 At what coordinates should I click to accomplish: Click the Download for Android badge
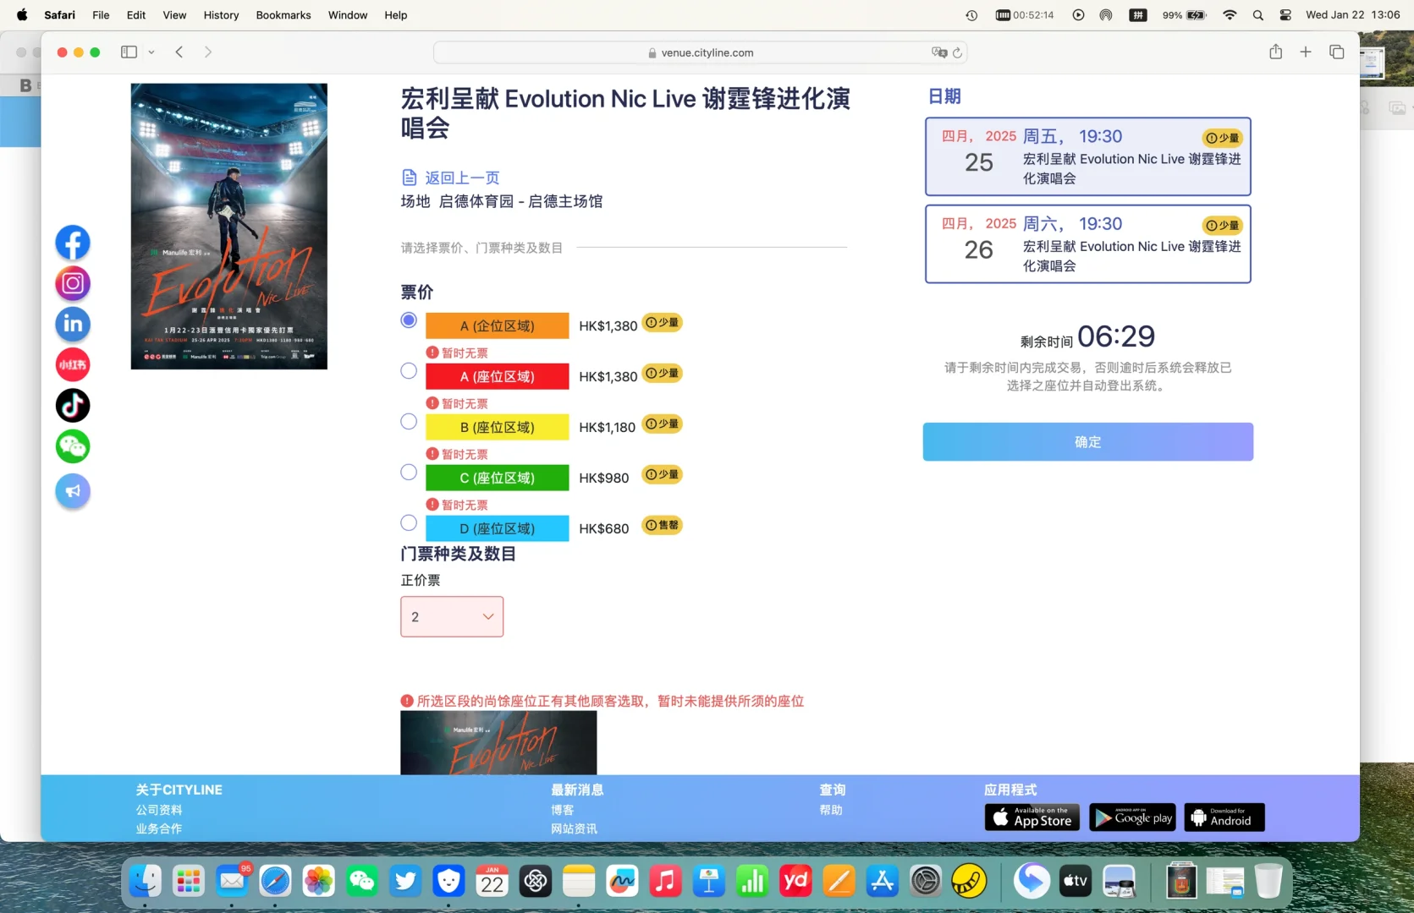[1224, 817]
